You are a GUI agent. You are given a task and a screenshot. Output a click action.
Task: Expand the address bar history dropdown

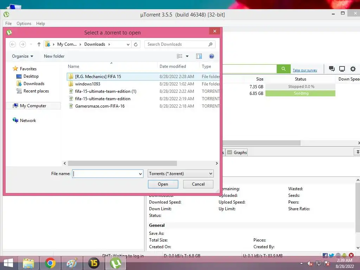(128, 44)
